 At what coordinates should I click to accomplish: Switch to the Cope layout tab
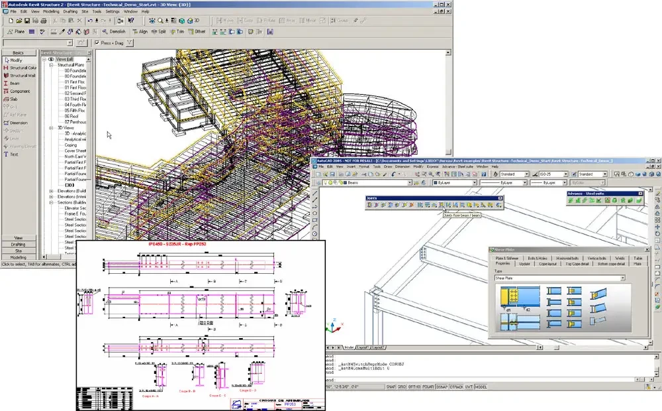[547, 264]
